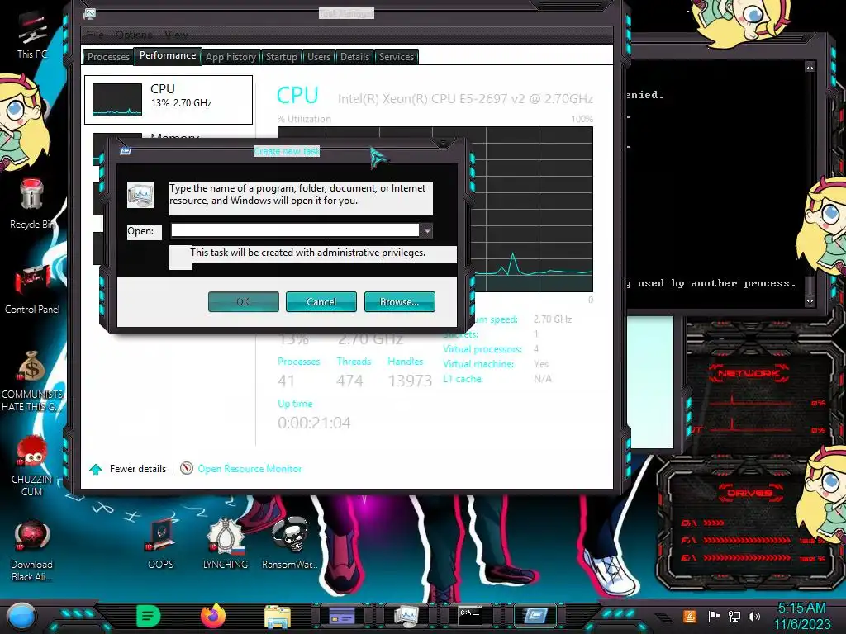The image size is (846, 634).
Task: Open the green chat app in taskbar
Action: (x=149, y=616)
